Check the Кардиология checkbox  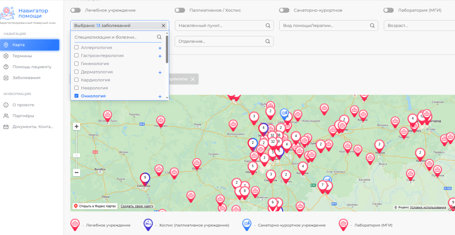77,80
